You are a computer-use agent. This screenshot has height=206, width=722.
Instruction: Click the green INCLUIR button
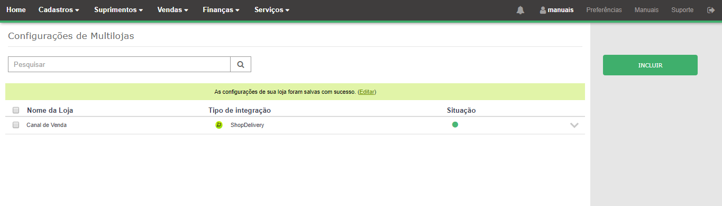tap(650, 65)
